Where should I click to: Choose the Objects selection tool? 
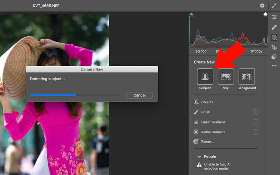click(x=204, y=102)
